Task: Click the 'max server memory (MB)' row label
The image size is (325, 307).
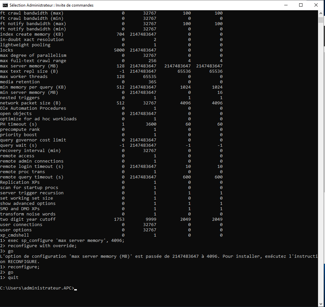Action: pos(29,66)
